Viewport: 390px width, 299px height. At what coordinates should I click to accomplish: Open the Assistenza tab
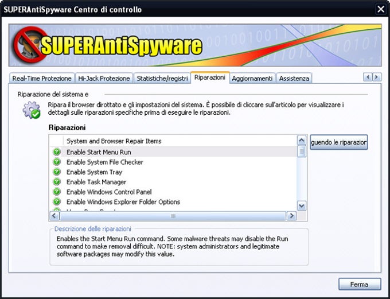[x=294, y=78]
